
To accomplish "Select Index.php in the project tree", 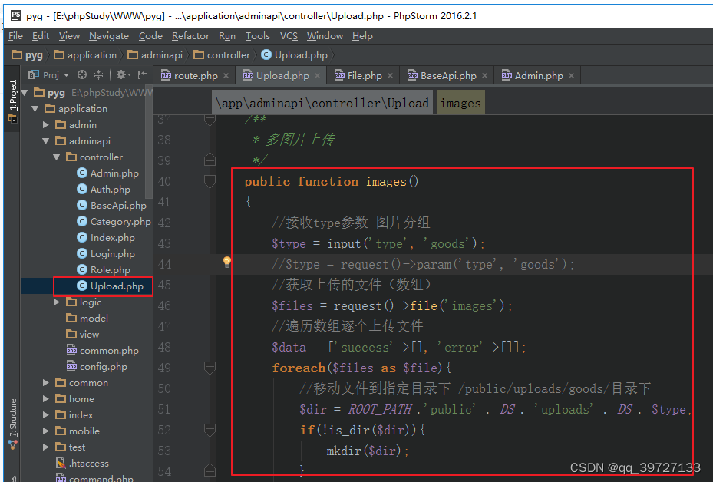I will click(x=106, y=238).
